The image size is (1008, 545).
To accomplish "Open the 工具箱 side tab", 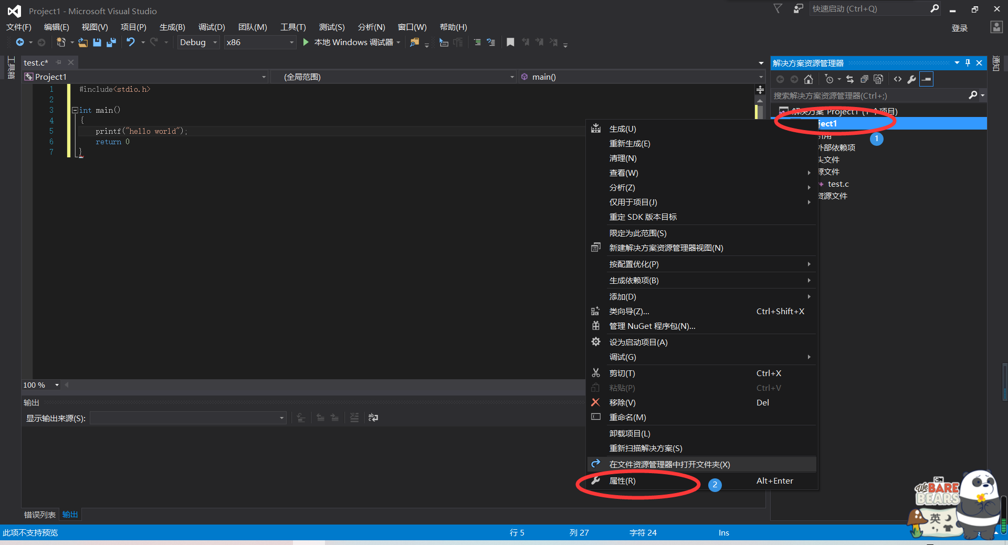I will 11,68.
